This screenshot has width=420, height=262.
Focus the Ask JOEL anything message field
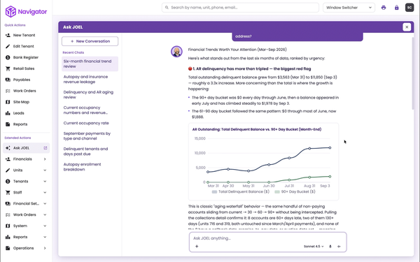[268, 238]
